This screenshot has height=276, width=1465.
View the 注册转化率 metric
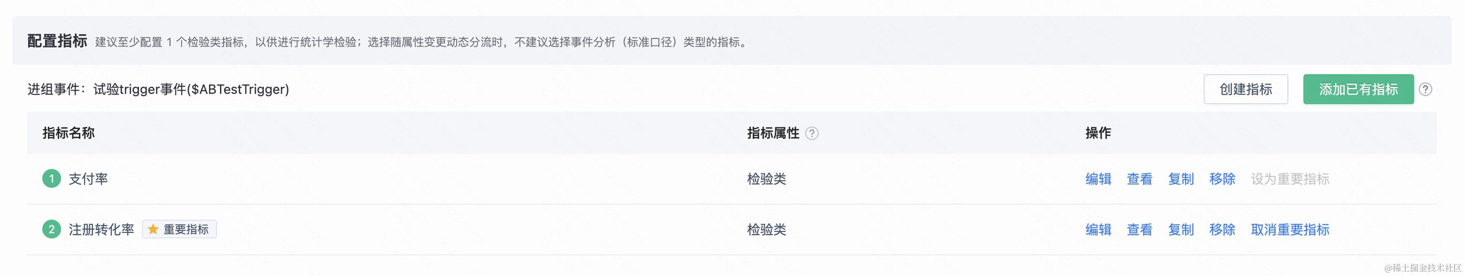(x=1140, y=230)
